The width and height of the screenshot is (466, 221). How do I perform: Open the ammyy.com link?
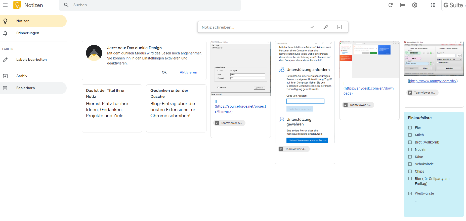click(x=434, y=81)
